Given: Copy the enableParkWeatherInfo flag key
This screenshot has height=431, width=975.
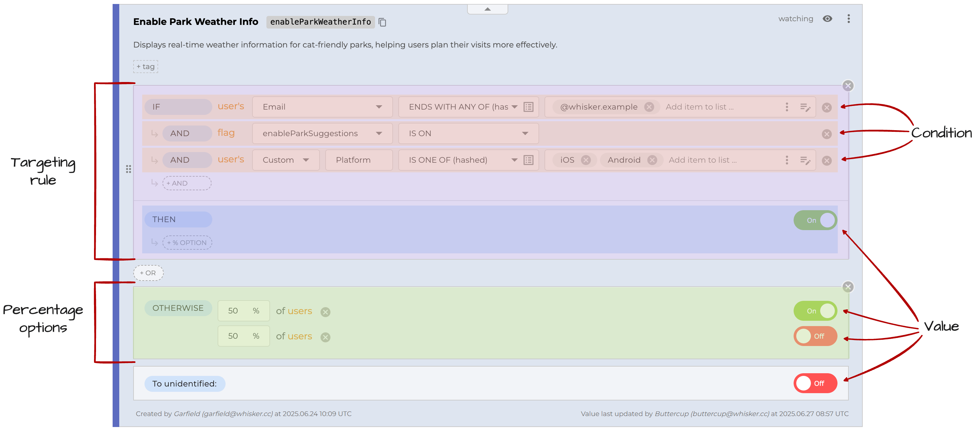Looking at the screenshot, I should coord(382,22).
